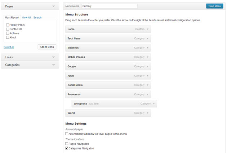The width and height of the screenshot is (227, 153).
Task: Expand the Home menu item options arrow
Action: tap(148, 29)
